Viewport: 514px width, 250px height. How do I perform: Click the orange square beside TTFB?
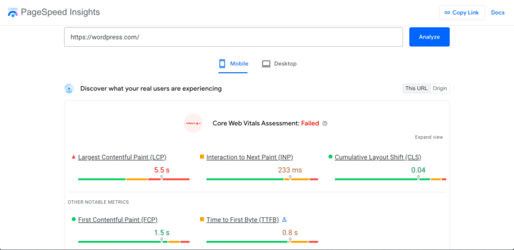pyautogui.click(x=202, y=219)
